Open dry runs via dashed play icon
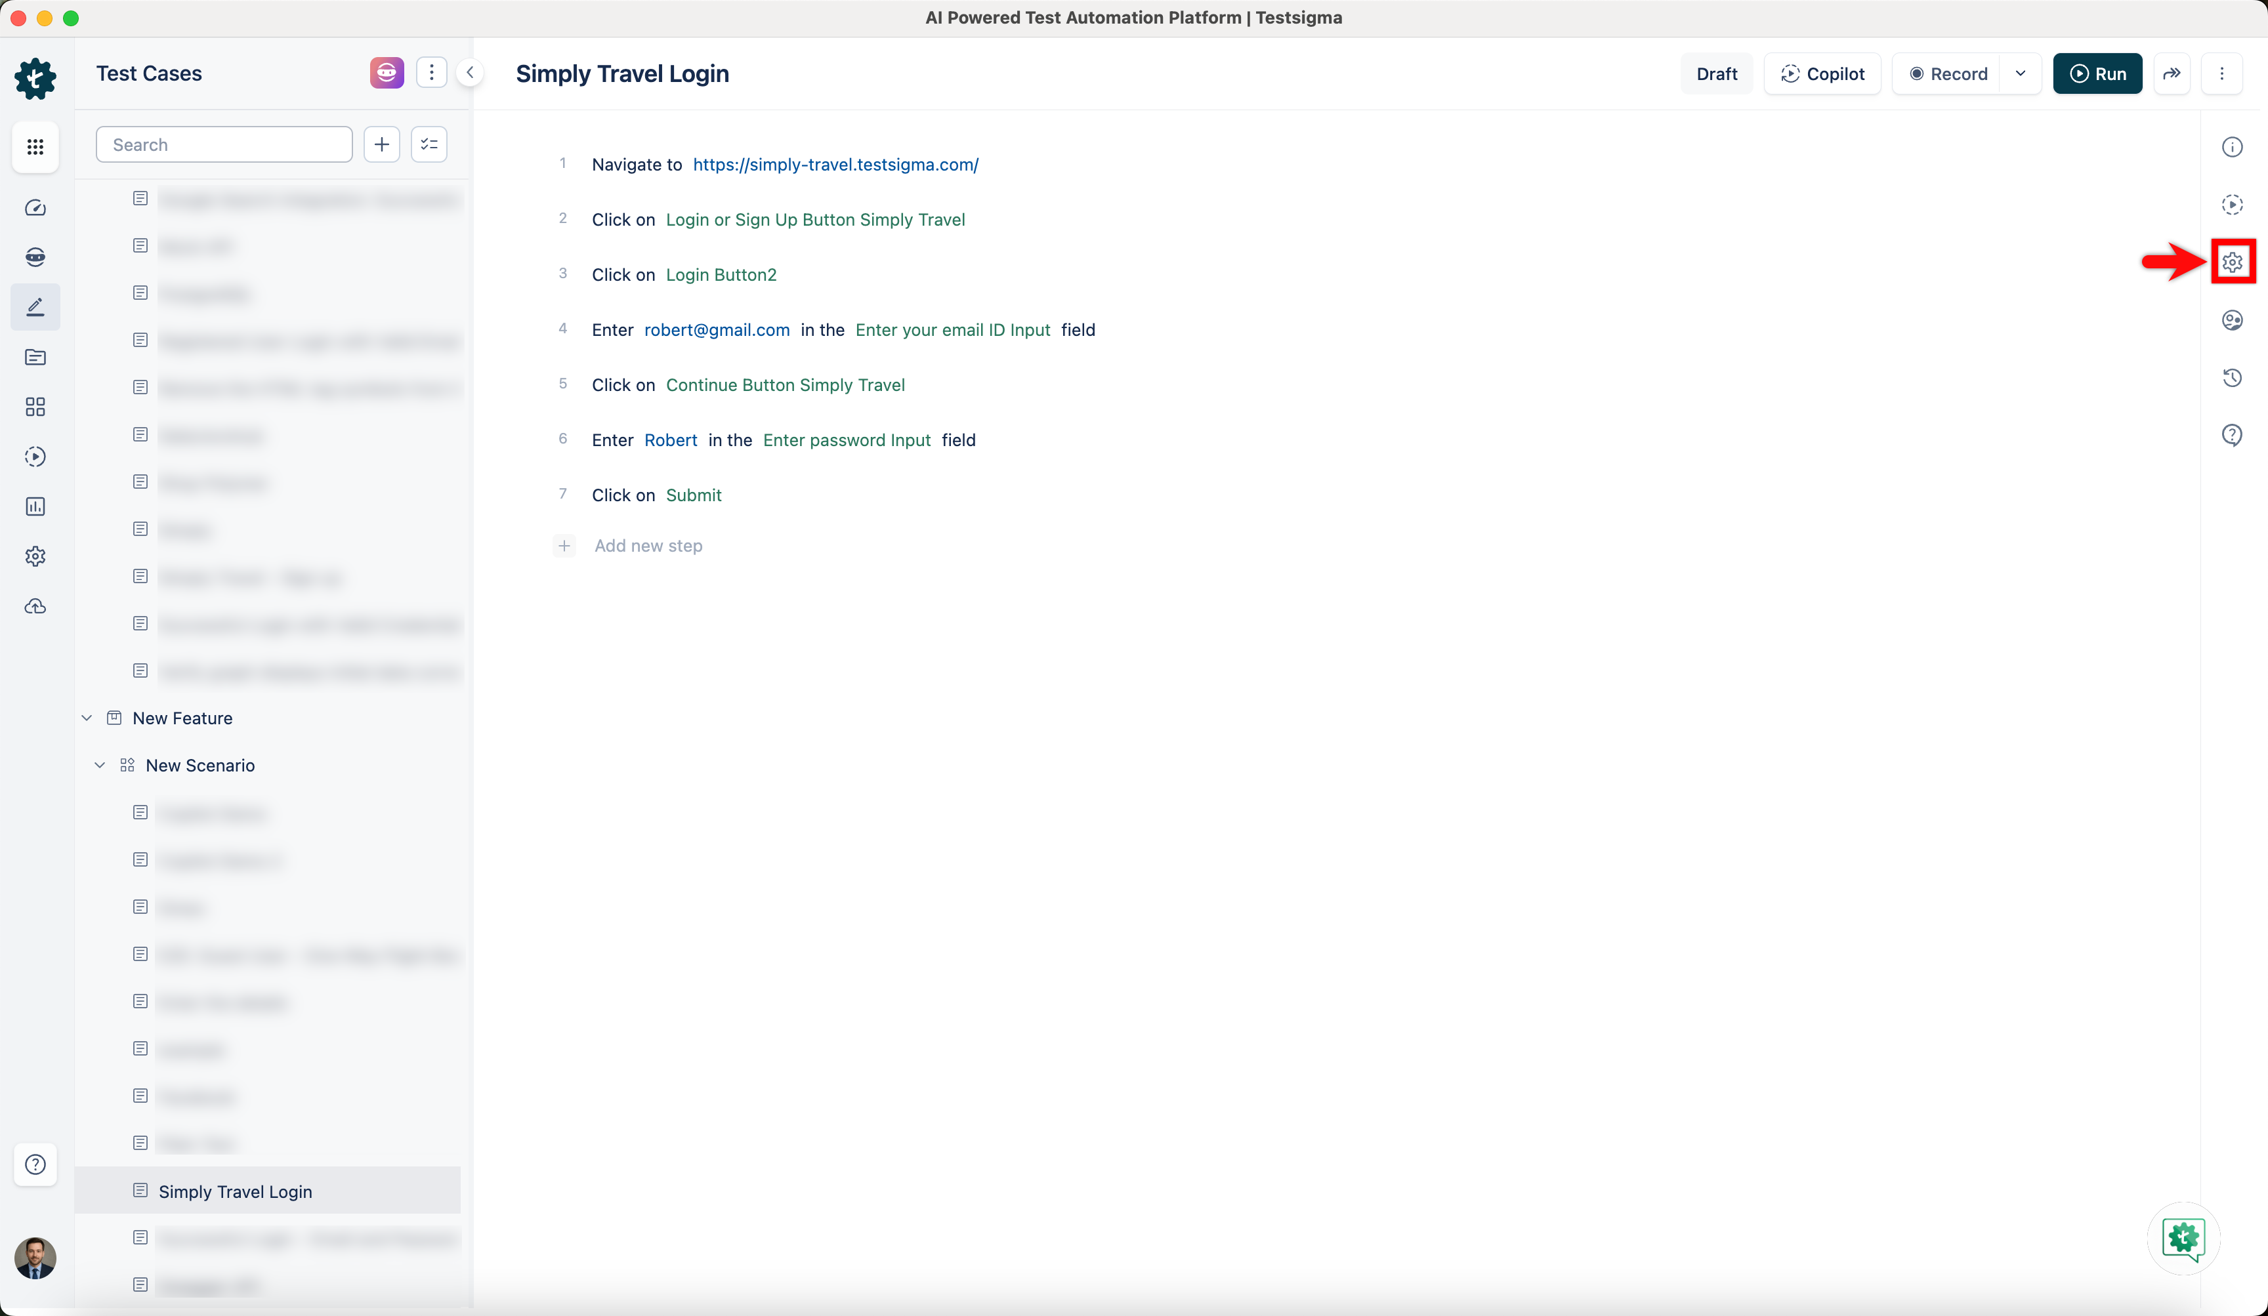The height and width of the screenshot is (1316, 2268). (35, 456)
